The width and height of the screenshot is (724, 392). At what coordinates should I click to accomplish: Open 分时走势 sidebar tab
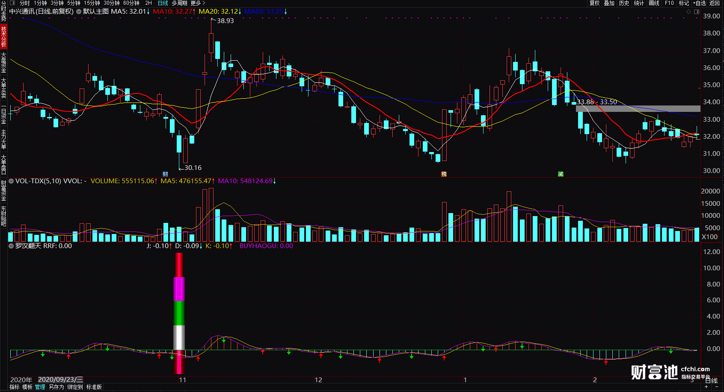pos(3,11)
